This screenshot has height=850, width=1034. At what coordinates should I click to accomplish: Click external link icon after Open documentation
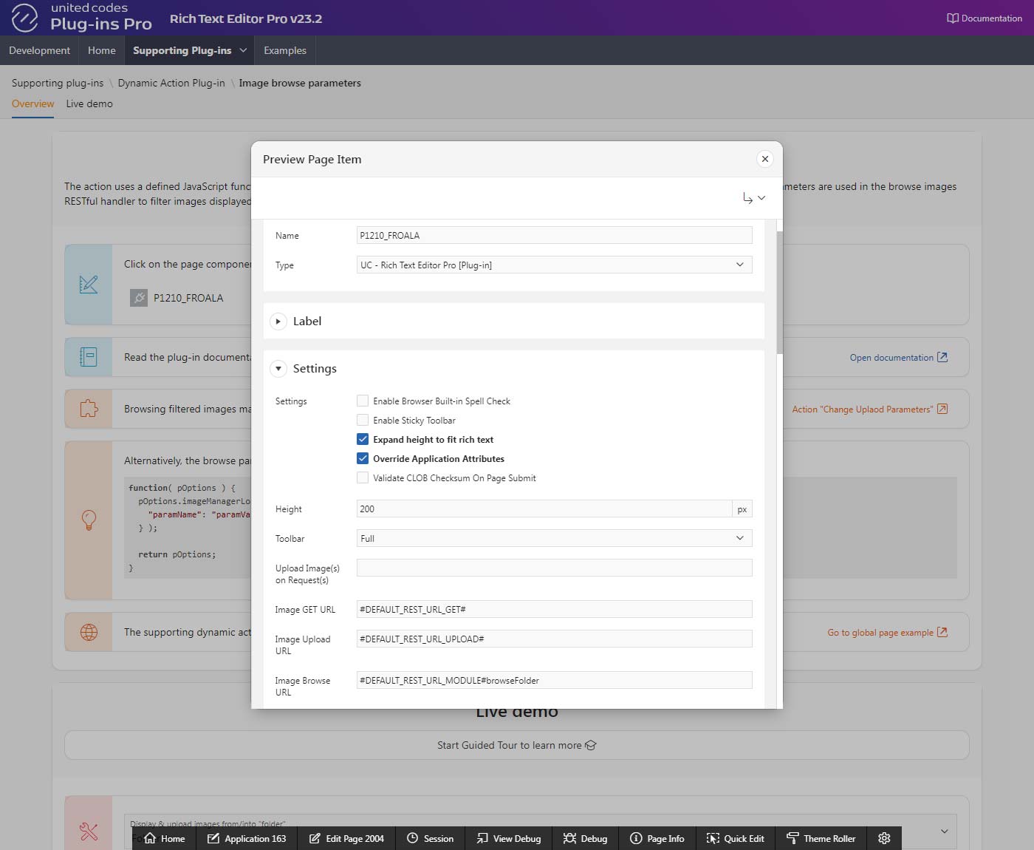[942, 357]
